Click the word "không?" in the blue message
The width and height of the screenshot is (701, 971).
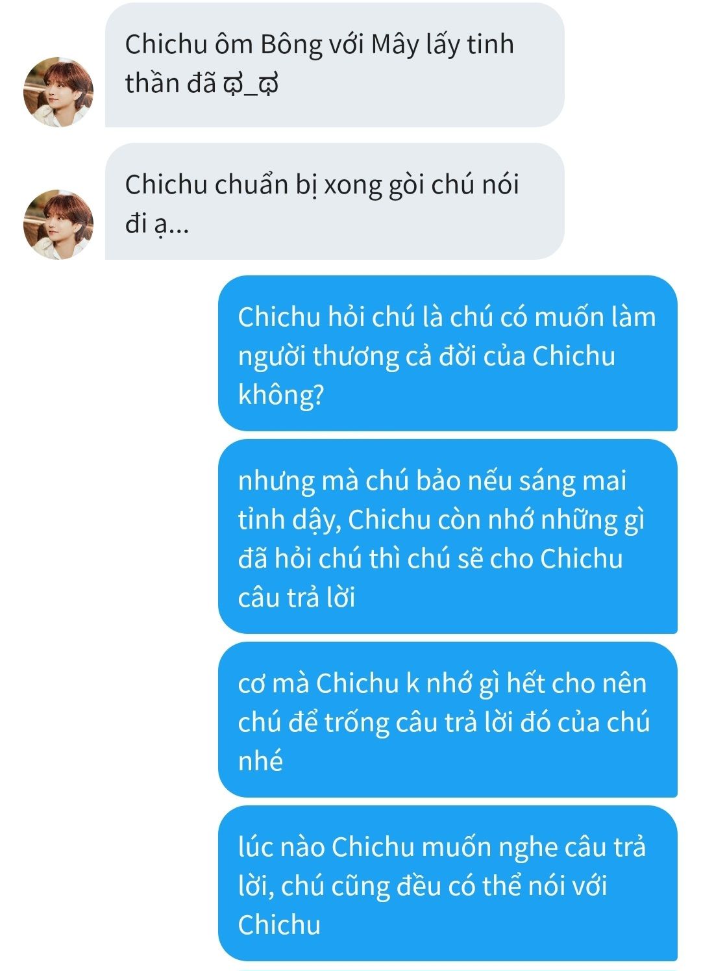(x=281, y=394)
